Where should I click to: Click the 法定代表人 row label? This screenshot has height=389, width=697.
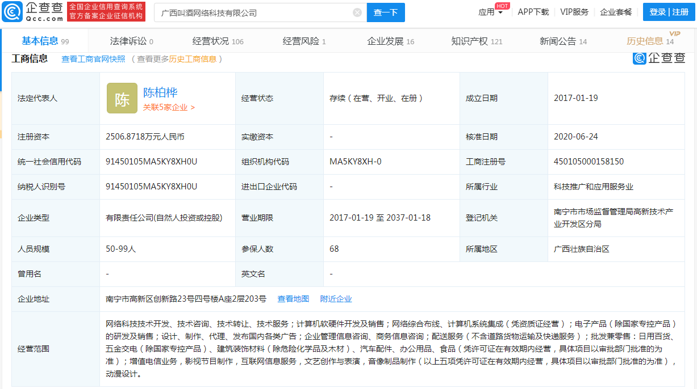pyautogui.click(x=37, y=98)
